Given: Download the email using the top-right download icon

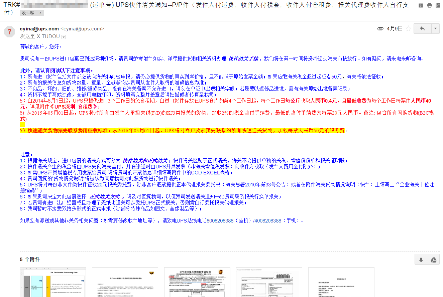Looking at the screenshot, I should 421,5.
